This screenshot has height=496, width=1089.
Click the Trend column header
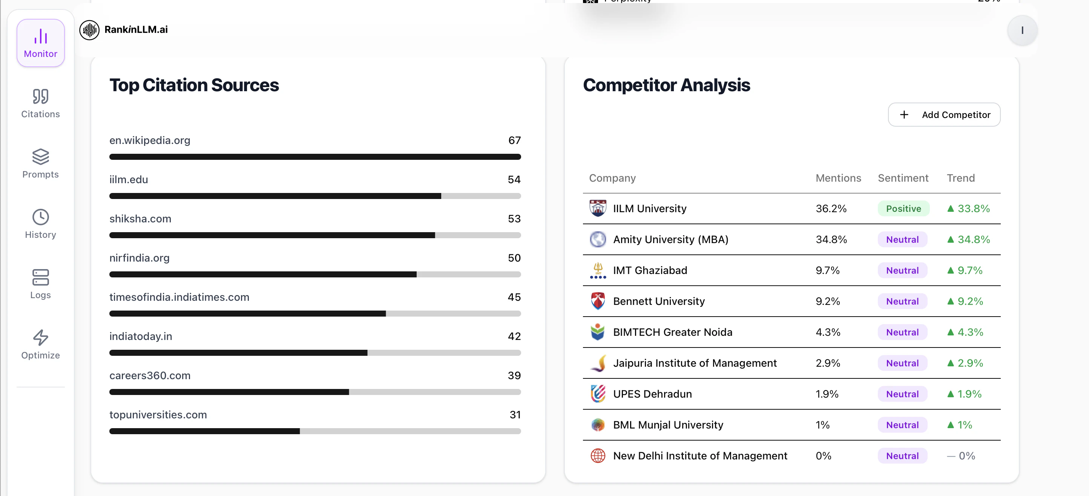pos(960,178)
